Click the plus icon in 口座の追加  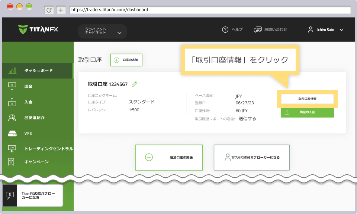(116, 60)
